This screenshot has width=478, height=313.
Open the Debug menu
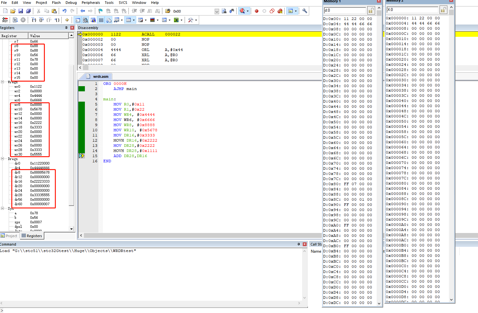71,3
